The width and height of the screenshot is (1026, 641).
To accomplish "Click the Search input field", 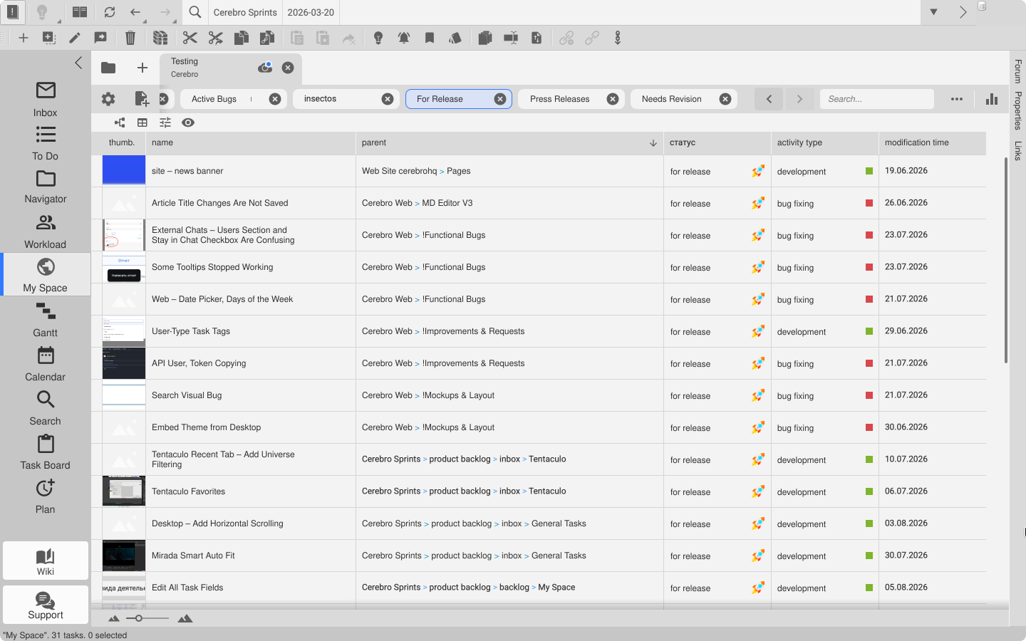I will (x=876, y=99).
